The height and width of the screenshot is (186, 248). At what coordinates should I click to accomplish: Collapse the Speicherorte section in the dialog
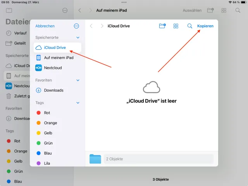(x=78, y=38)
